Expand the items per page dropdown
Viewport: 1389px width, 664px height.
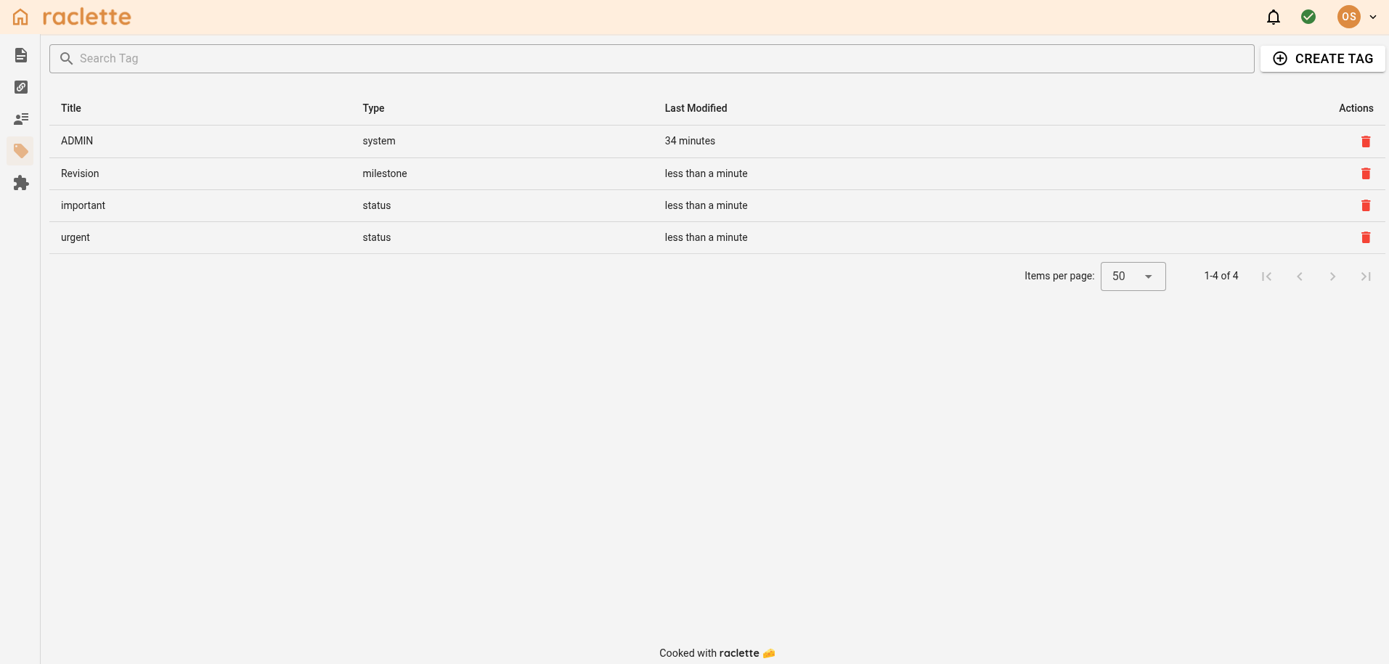1133,276
